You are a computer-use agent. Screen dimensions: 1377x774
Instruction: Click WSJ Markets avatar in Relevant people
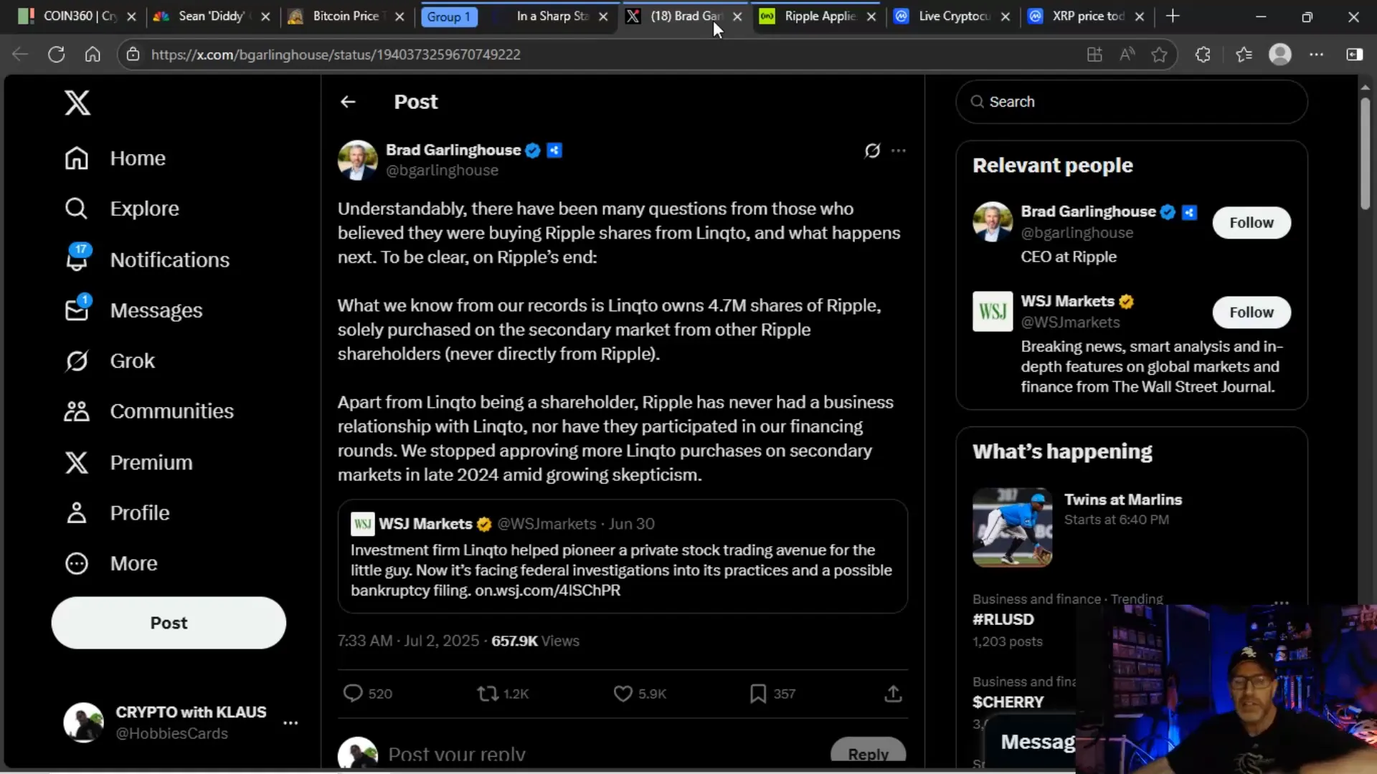(993, 311)
